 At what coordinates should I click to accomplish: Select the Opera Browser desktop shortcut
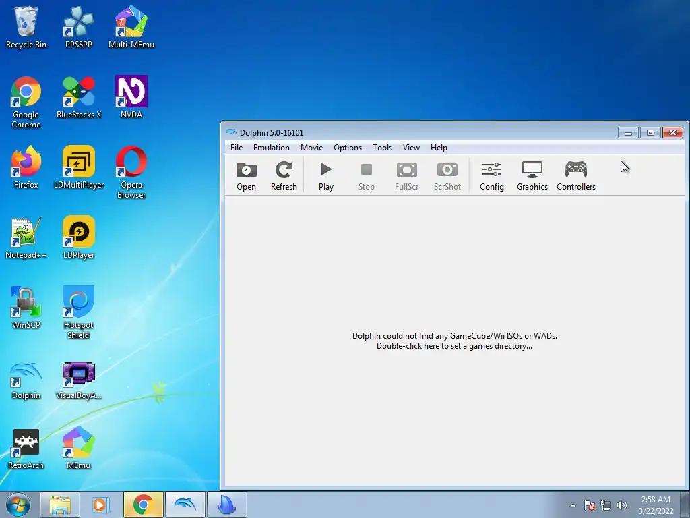coord(131,173)
